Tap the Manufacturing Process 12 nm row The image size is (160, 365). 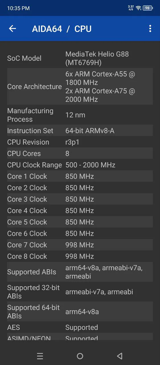pos(80,115)
